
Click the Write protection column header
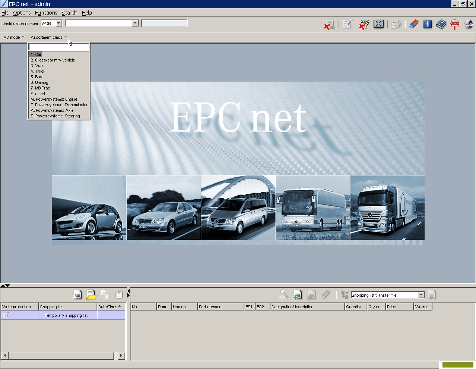(20, 307)
